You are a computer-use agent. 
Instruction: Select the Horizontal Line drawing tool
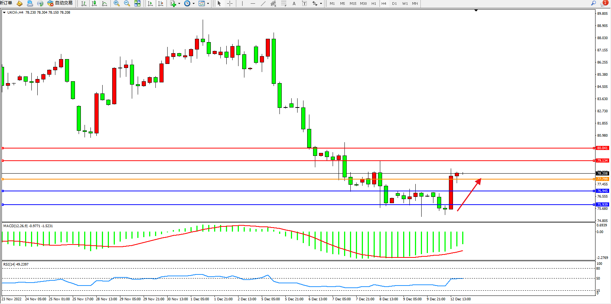[x=253, y=3]
